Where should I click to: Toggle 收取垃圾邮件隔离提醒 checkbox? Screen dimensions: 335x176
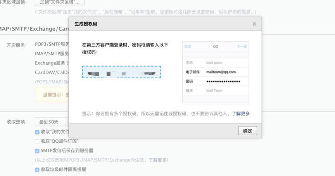click(37, 169)
